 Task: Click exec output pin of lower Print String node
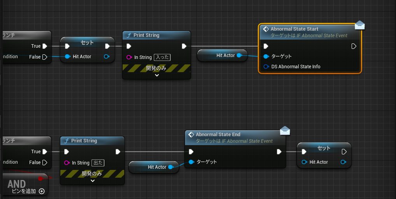(118, 152)
